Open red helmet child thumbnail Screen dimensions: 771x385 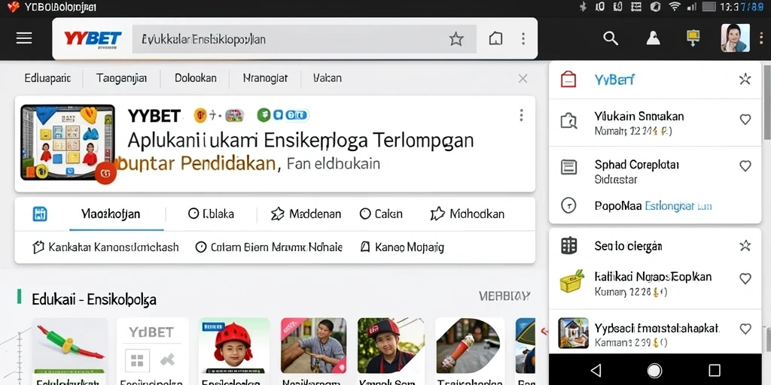(234, 346)
